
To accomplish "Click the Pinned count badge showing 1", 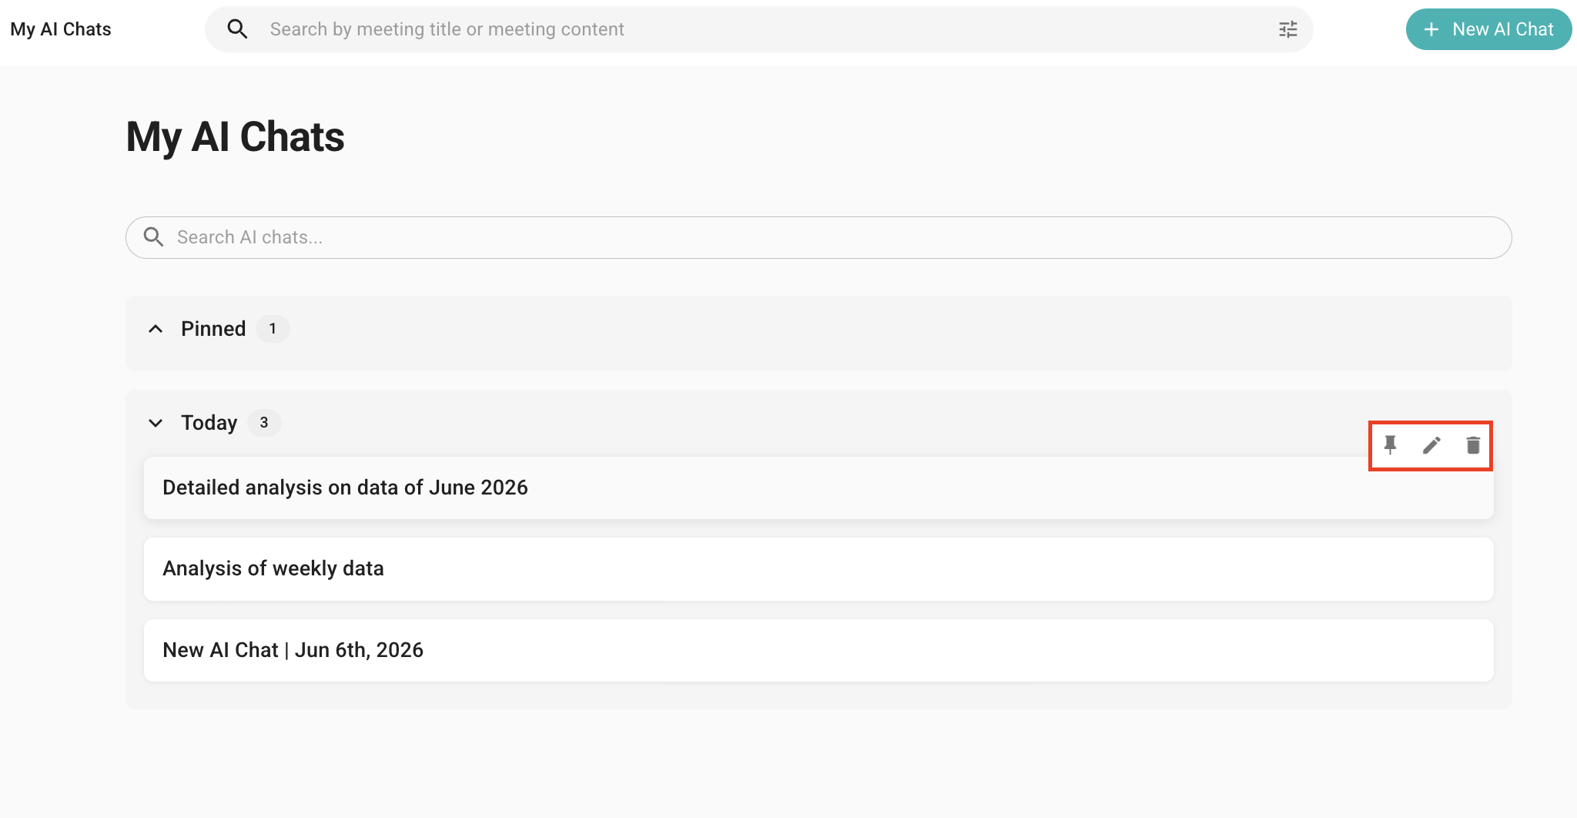I will point(273,329).
